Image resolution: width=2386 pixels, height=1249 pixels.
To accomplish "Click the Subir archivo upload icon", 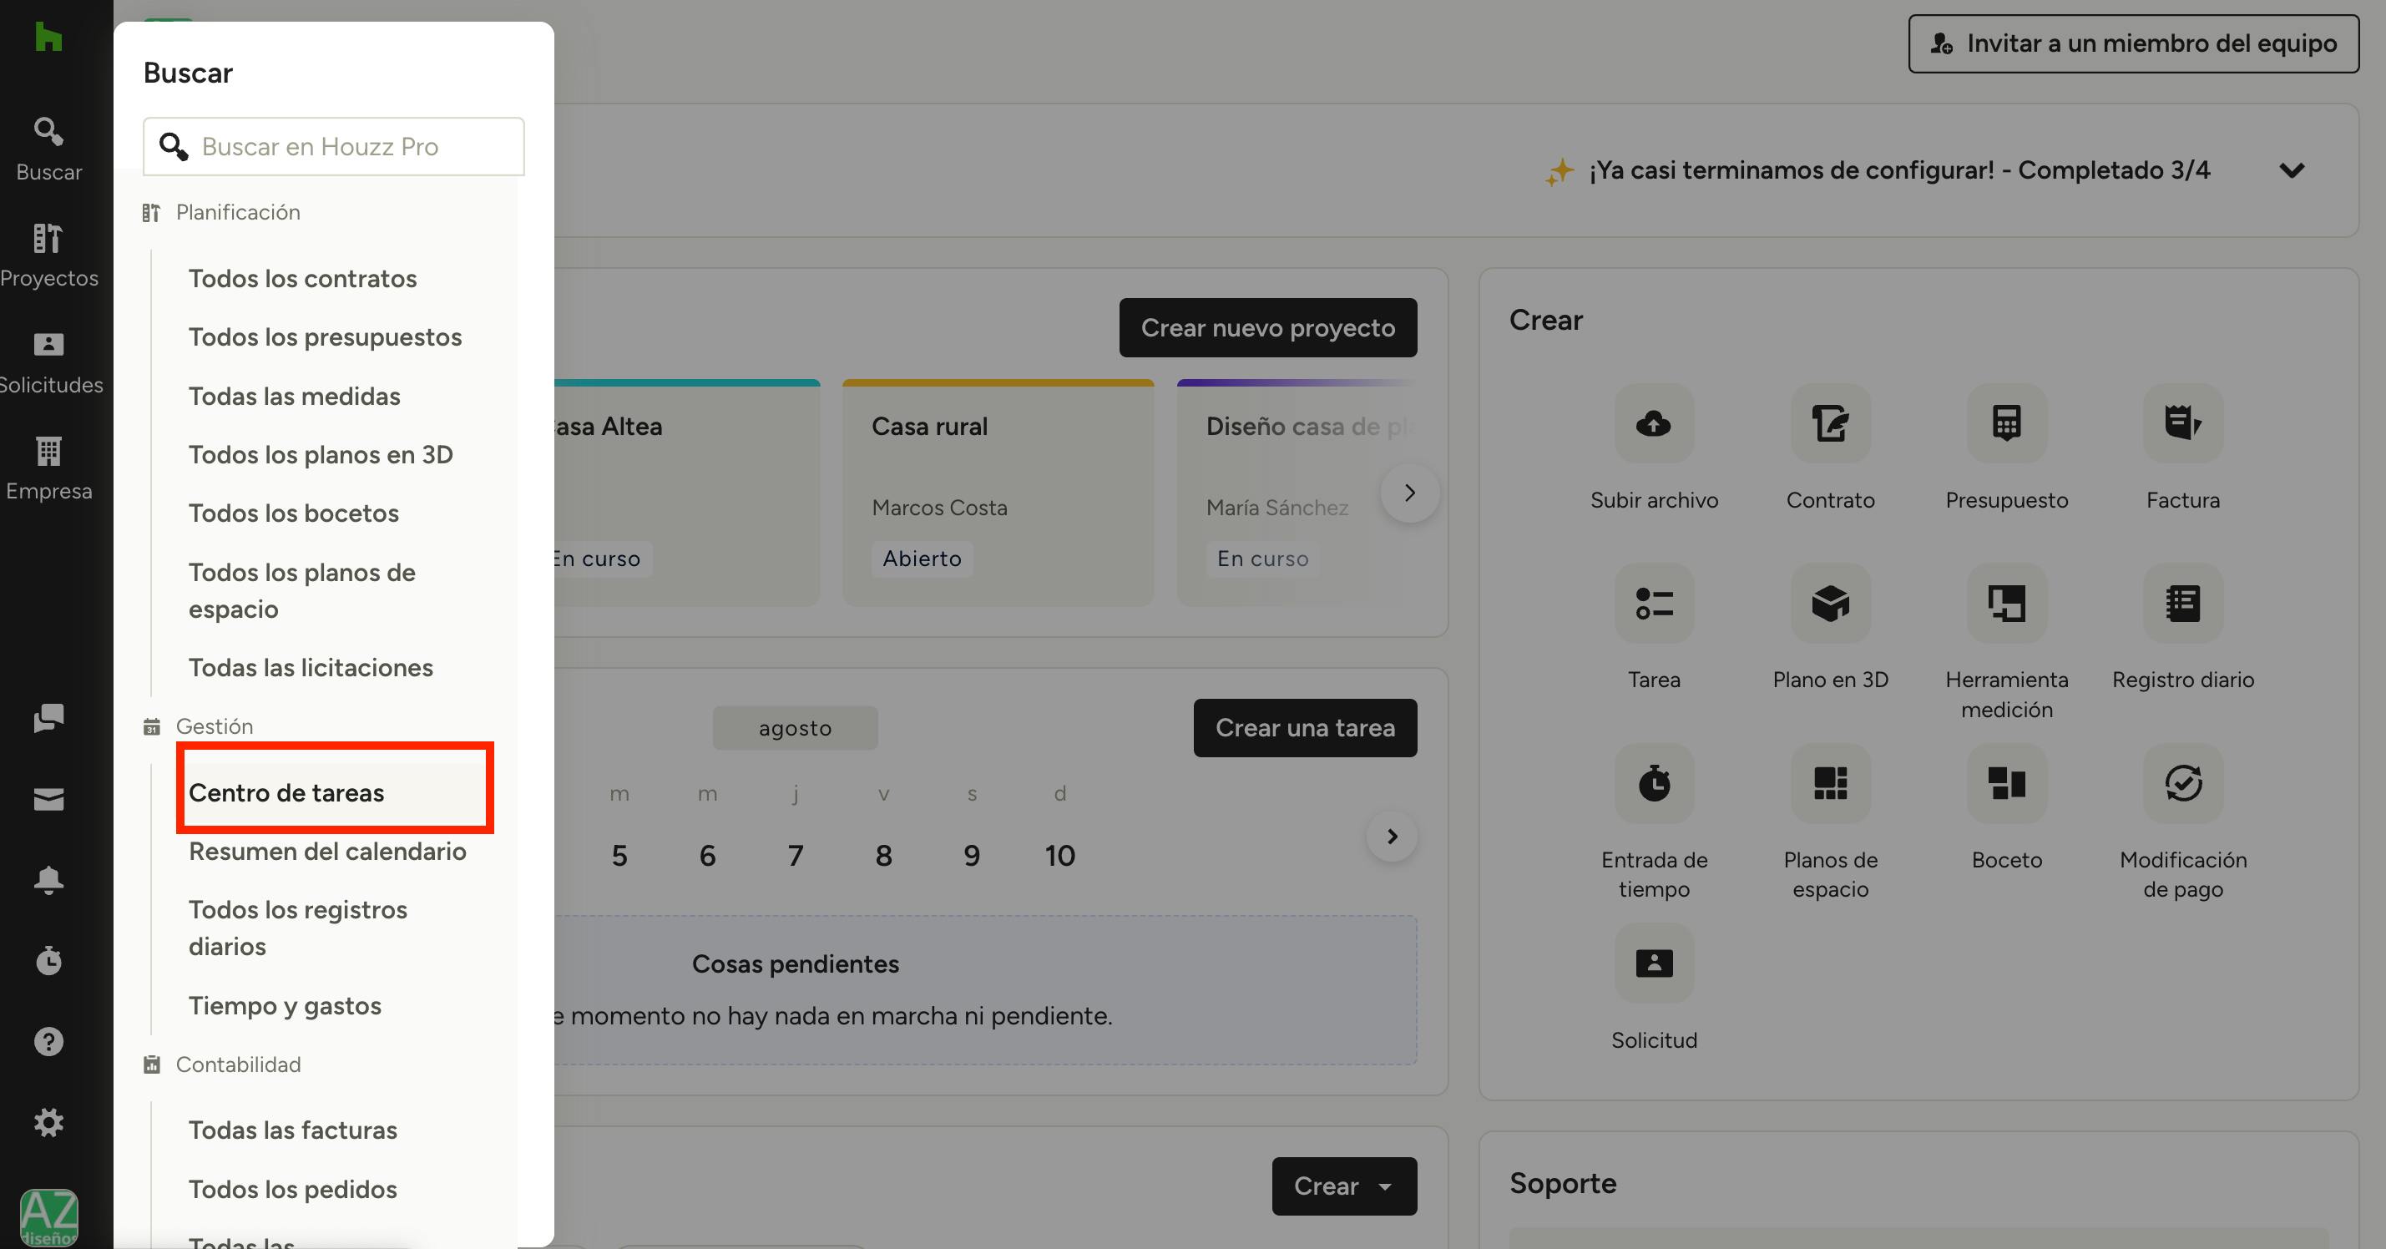I will point(1653,423).
